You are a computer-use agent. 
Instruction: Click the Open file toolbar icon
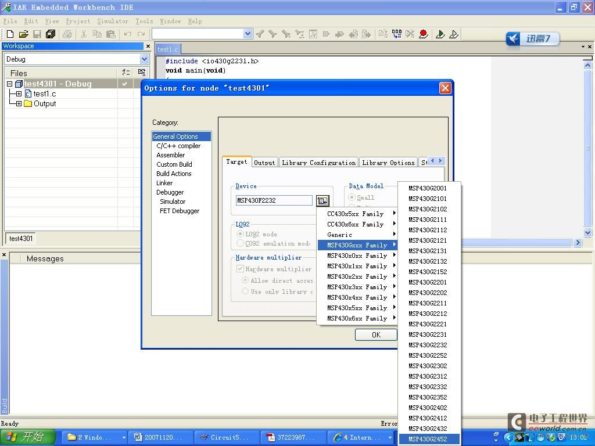pos(23,34)
